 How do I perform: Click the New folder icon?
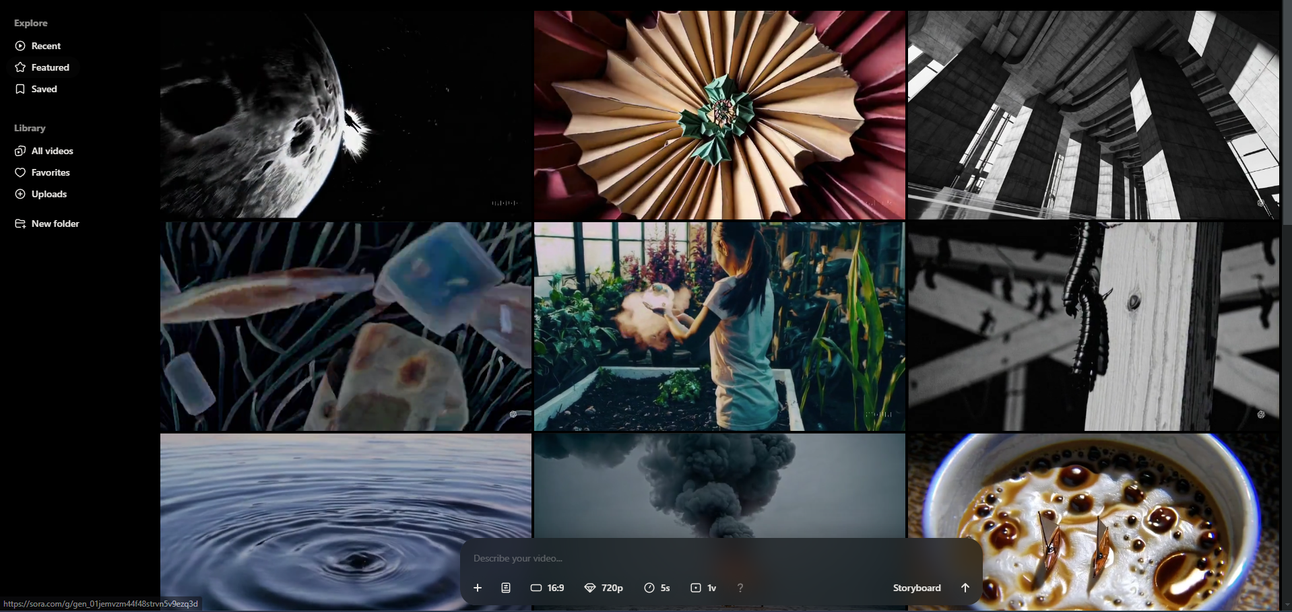(20, 224)
